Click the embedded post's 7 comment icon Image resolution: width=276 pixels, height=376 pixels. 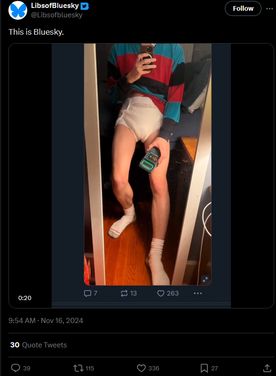point(88,293)
